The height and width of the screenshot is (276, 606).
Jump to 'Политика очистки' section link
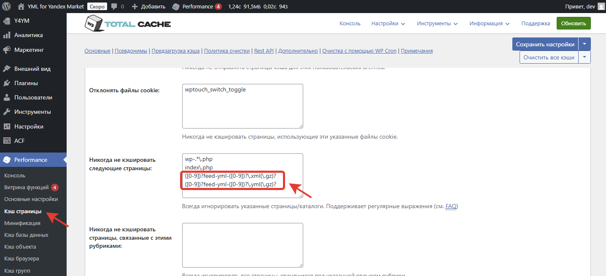(227, 51)
